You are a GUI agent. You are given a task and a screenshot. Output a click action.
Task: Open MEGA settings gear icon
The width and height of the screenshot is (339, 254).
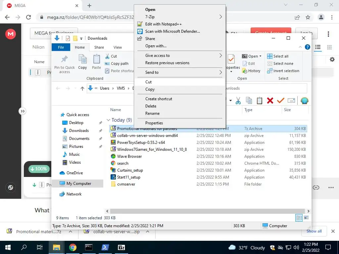332,60
